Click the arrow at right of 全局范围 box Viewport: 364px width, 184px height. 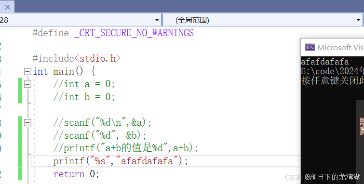pyautogui.click(x=358, y=20)
